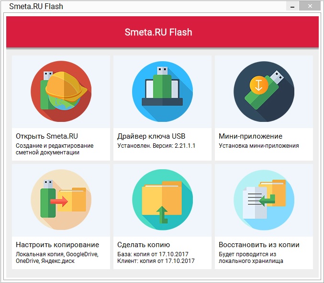Click text 'База: копия от 17.10.2017'
This screenshot has height=283, width=324.
pyautogui.click(x=153, y=254)
